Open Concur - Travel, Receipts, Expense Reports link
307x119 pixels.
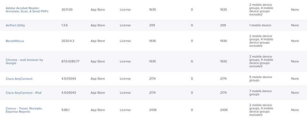point(24,110)
